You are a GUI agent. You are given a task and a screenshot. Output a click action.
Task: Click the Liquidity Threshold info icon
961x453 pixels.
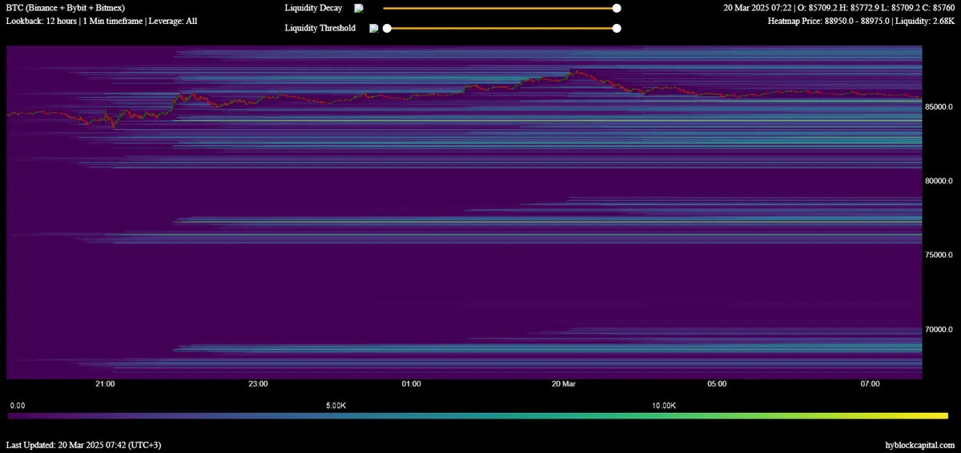click(x=373, y=28)
